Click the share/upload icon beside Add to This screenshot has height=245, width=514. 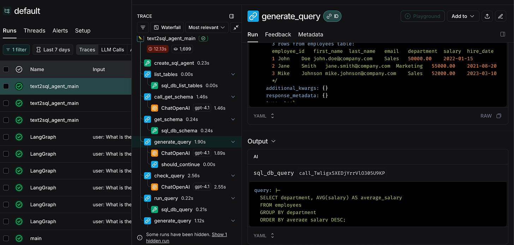pyautogui.click(x=487, y=16)
